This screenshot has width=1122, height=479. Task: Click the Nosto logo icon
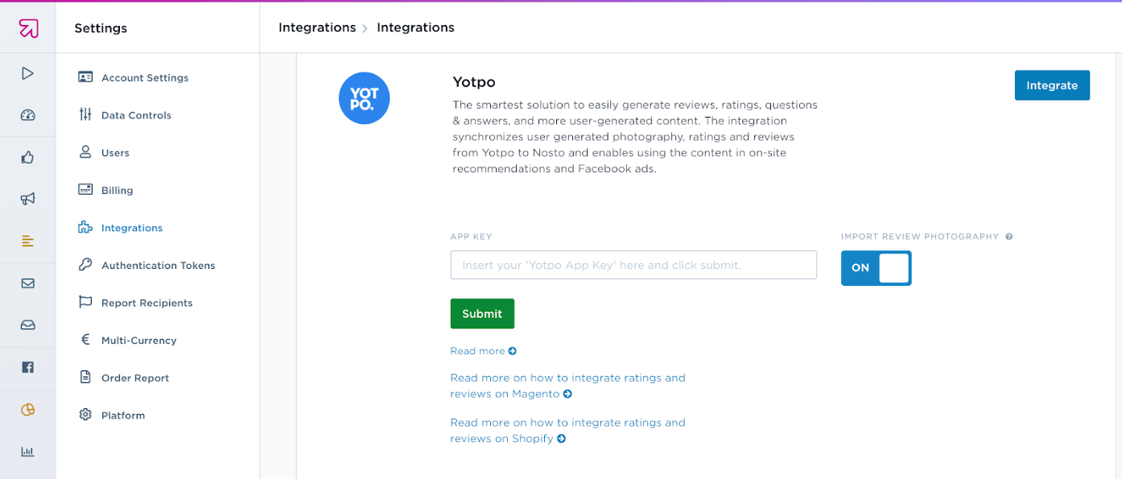28,28
